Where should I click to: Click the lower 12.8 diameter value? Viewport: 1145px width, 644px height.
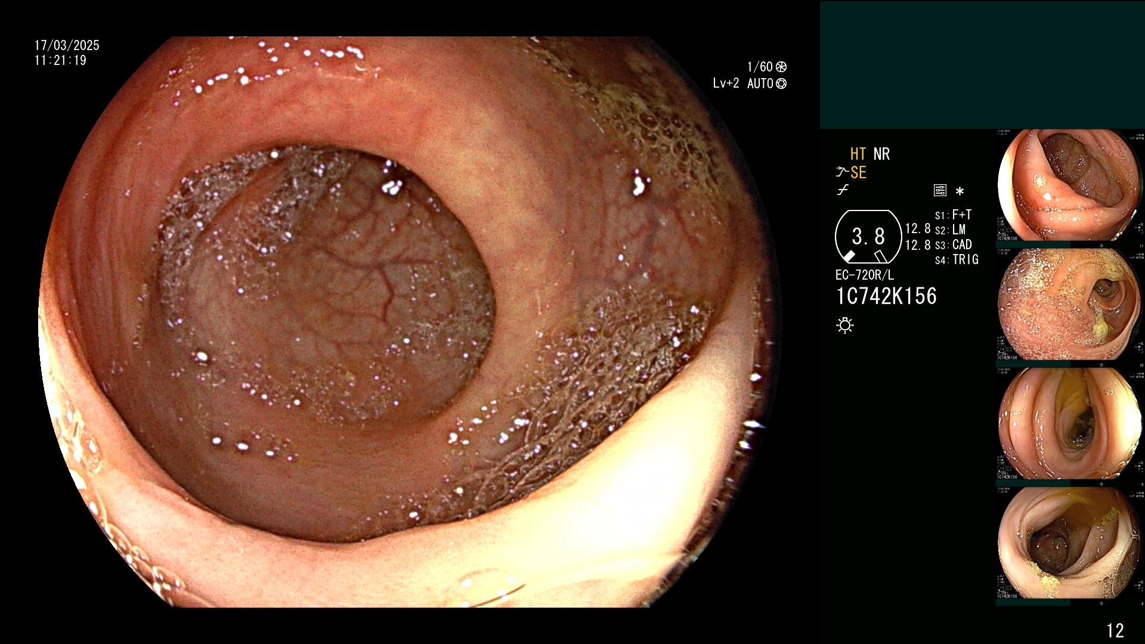click(x=918, y=245)
